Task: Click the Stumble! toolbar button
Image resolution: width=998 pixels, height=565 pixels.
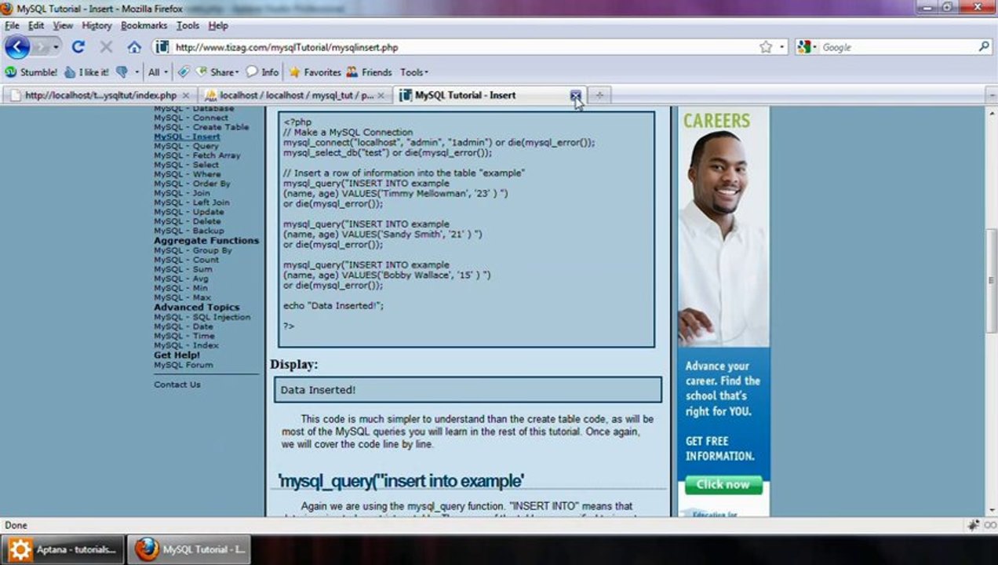Action: pos(31,72)
